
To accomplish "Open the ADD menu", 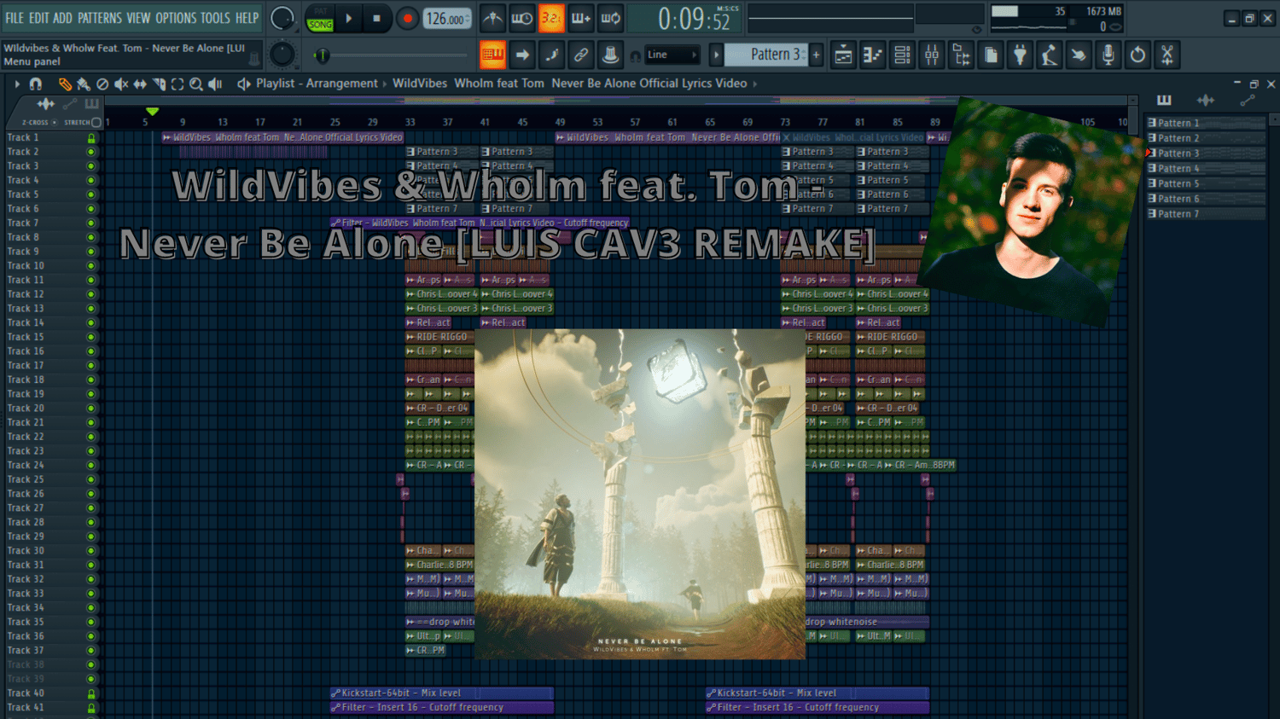I will (x=63, y=18).
